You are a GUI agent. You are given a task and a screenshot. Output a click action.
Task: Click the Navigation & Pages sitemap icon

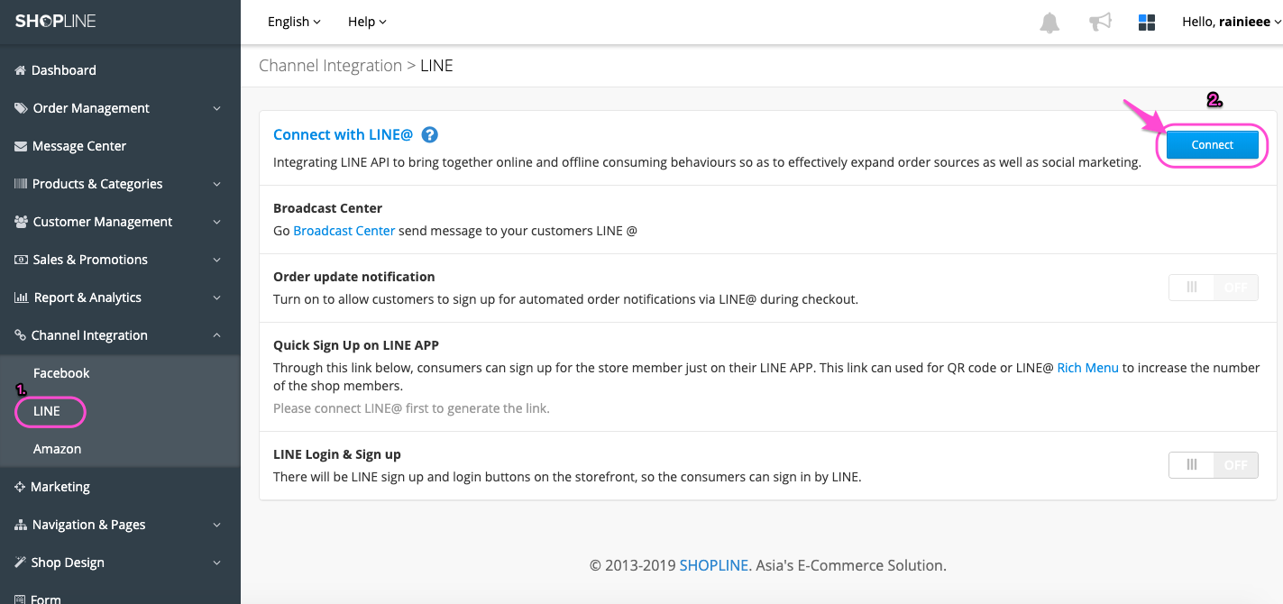[22, 525]
